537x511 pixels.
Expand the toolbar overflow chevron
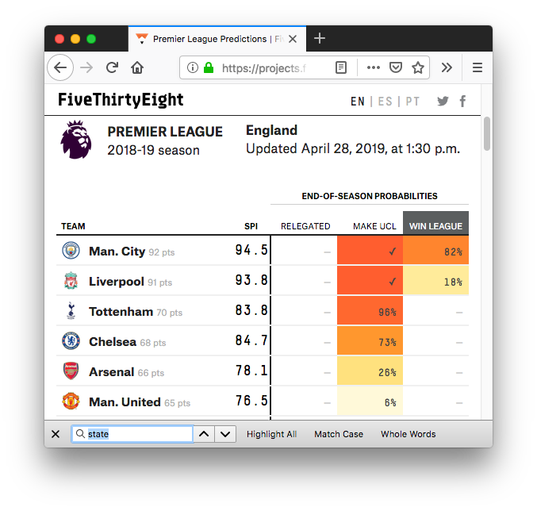pyautogui.click(x=447, y=68)
